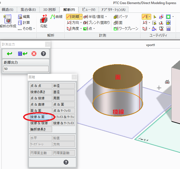Switch to the 集合体(E) tab
The image size is (180, 169).
click(28, 9)
